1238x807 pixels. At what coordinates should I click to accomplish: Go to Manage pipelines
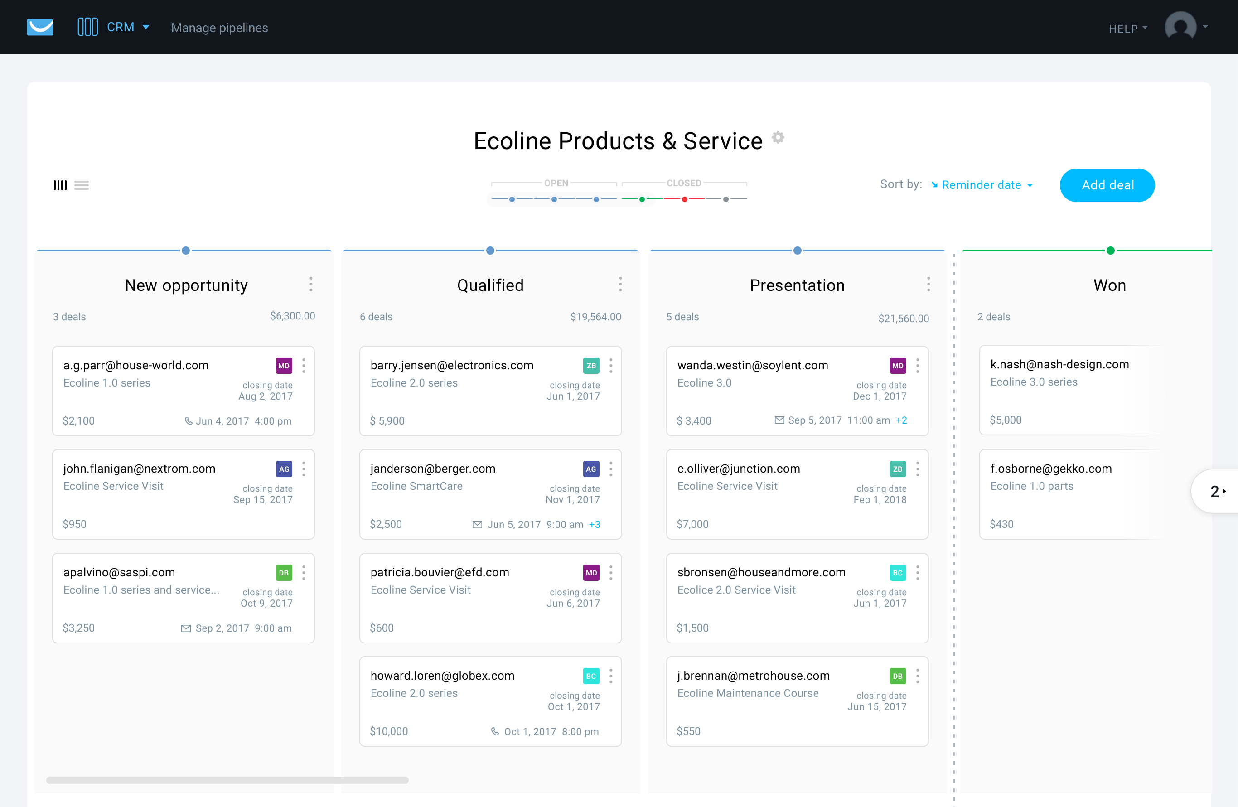(219, 28)
